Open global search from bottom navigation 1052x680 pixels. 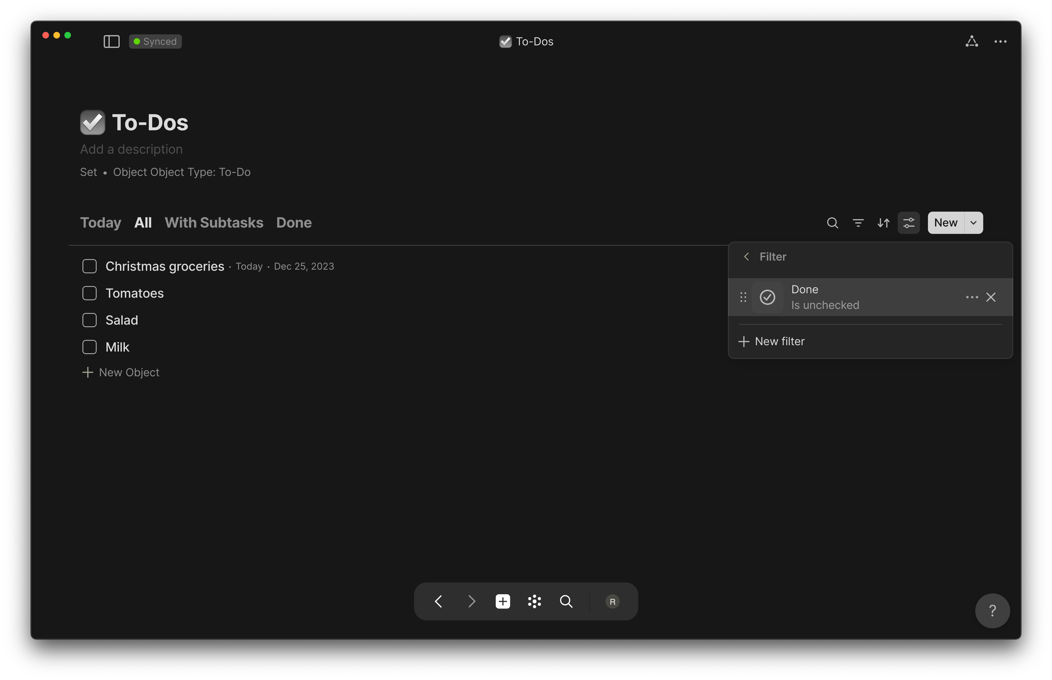click(566, 601)
